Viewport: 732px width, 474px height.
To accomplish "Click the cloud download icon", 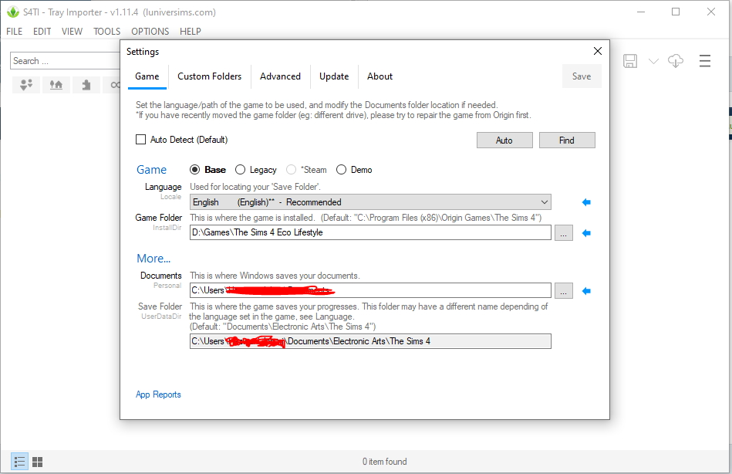I will pyautogui.click(x=676, y=61).
